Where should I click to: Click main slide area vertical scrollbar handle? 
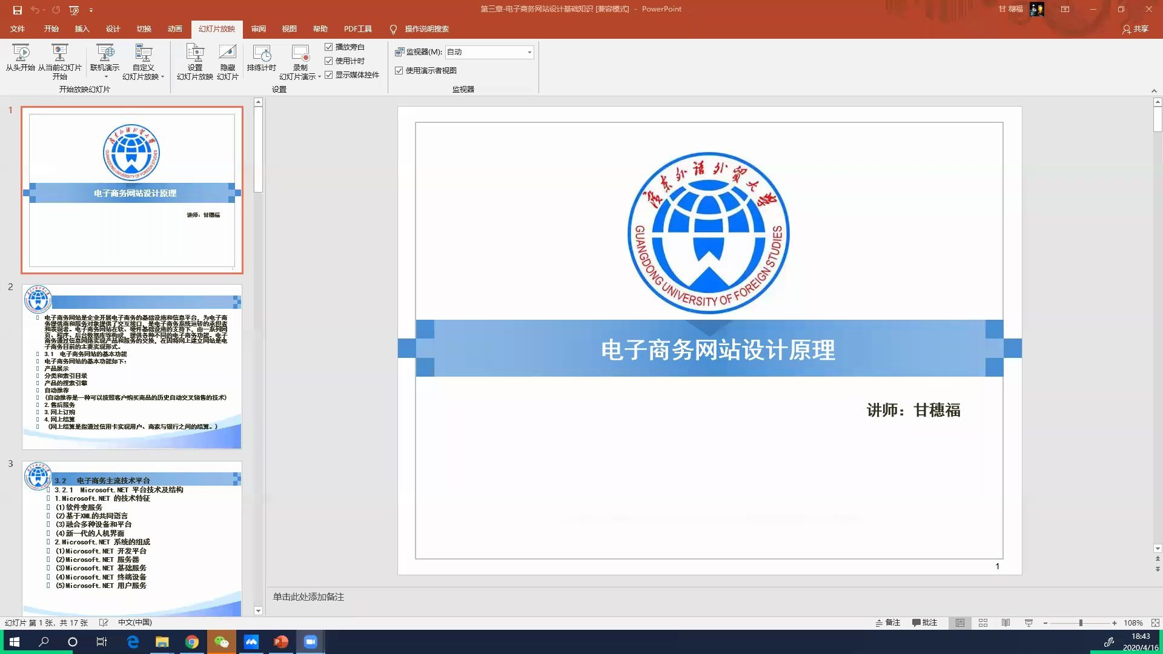pos(1158,120)
